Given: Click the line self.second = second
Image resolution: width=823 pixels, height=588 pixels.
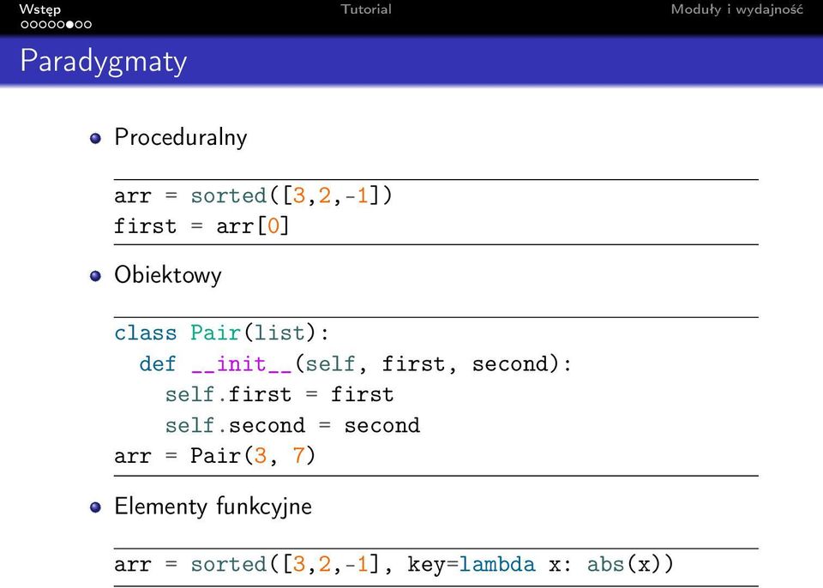Looking at the screenshot, I should pyautogui.click(x=293, y=425).
